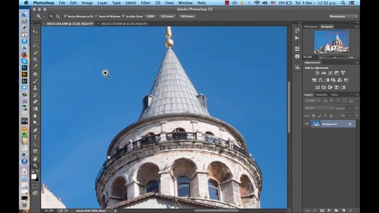
Task: Select the Pen tool
Action: pyautogui.click(x=36, y=130)
